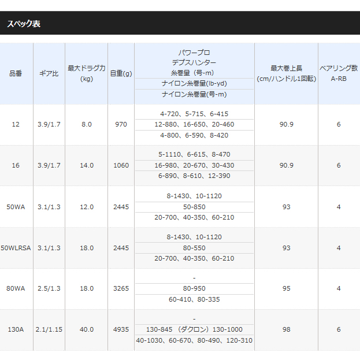Select the 80WA model cell

point(16,288)
